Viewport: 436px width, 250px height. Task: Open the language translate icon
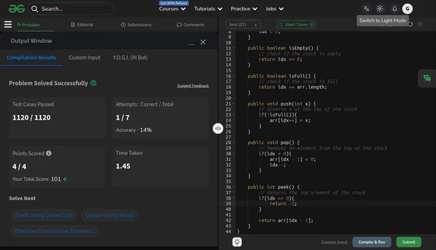pos(367,9)
